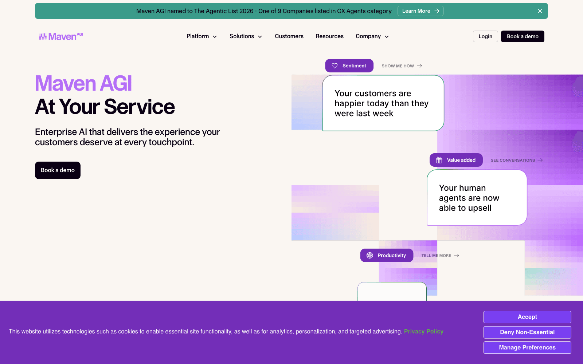Click the arrow next to See Conversations
Viewport: 583px width, 364px height.
[x=540, y=160]
